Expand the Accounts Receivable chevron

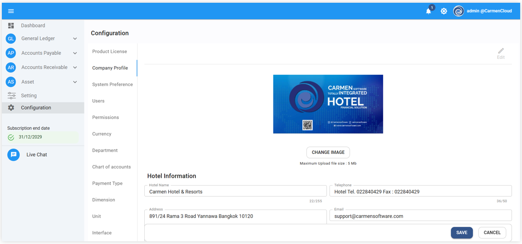pos(75,68)
